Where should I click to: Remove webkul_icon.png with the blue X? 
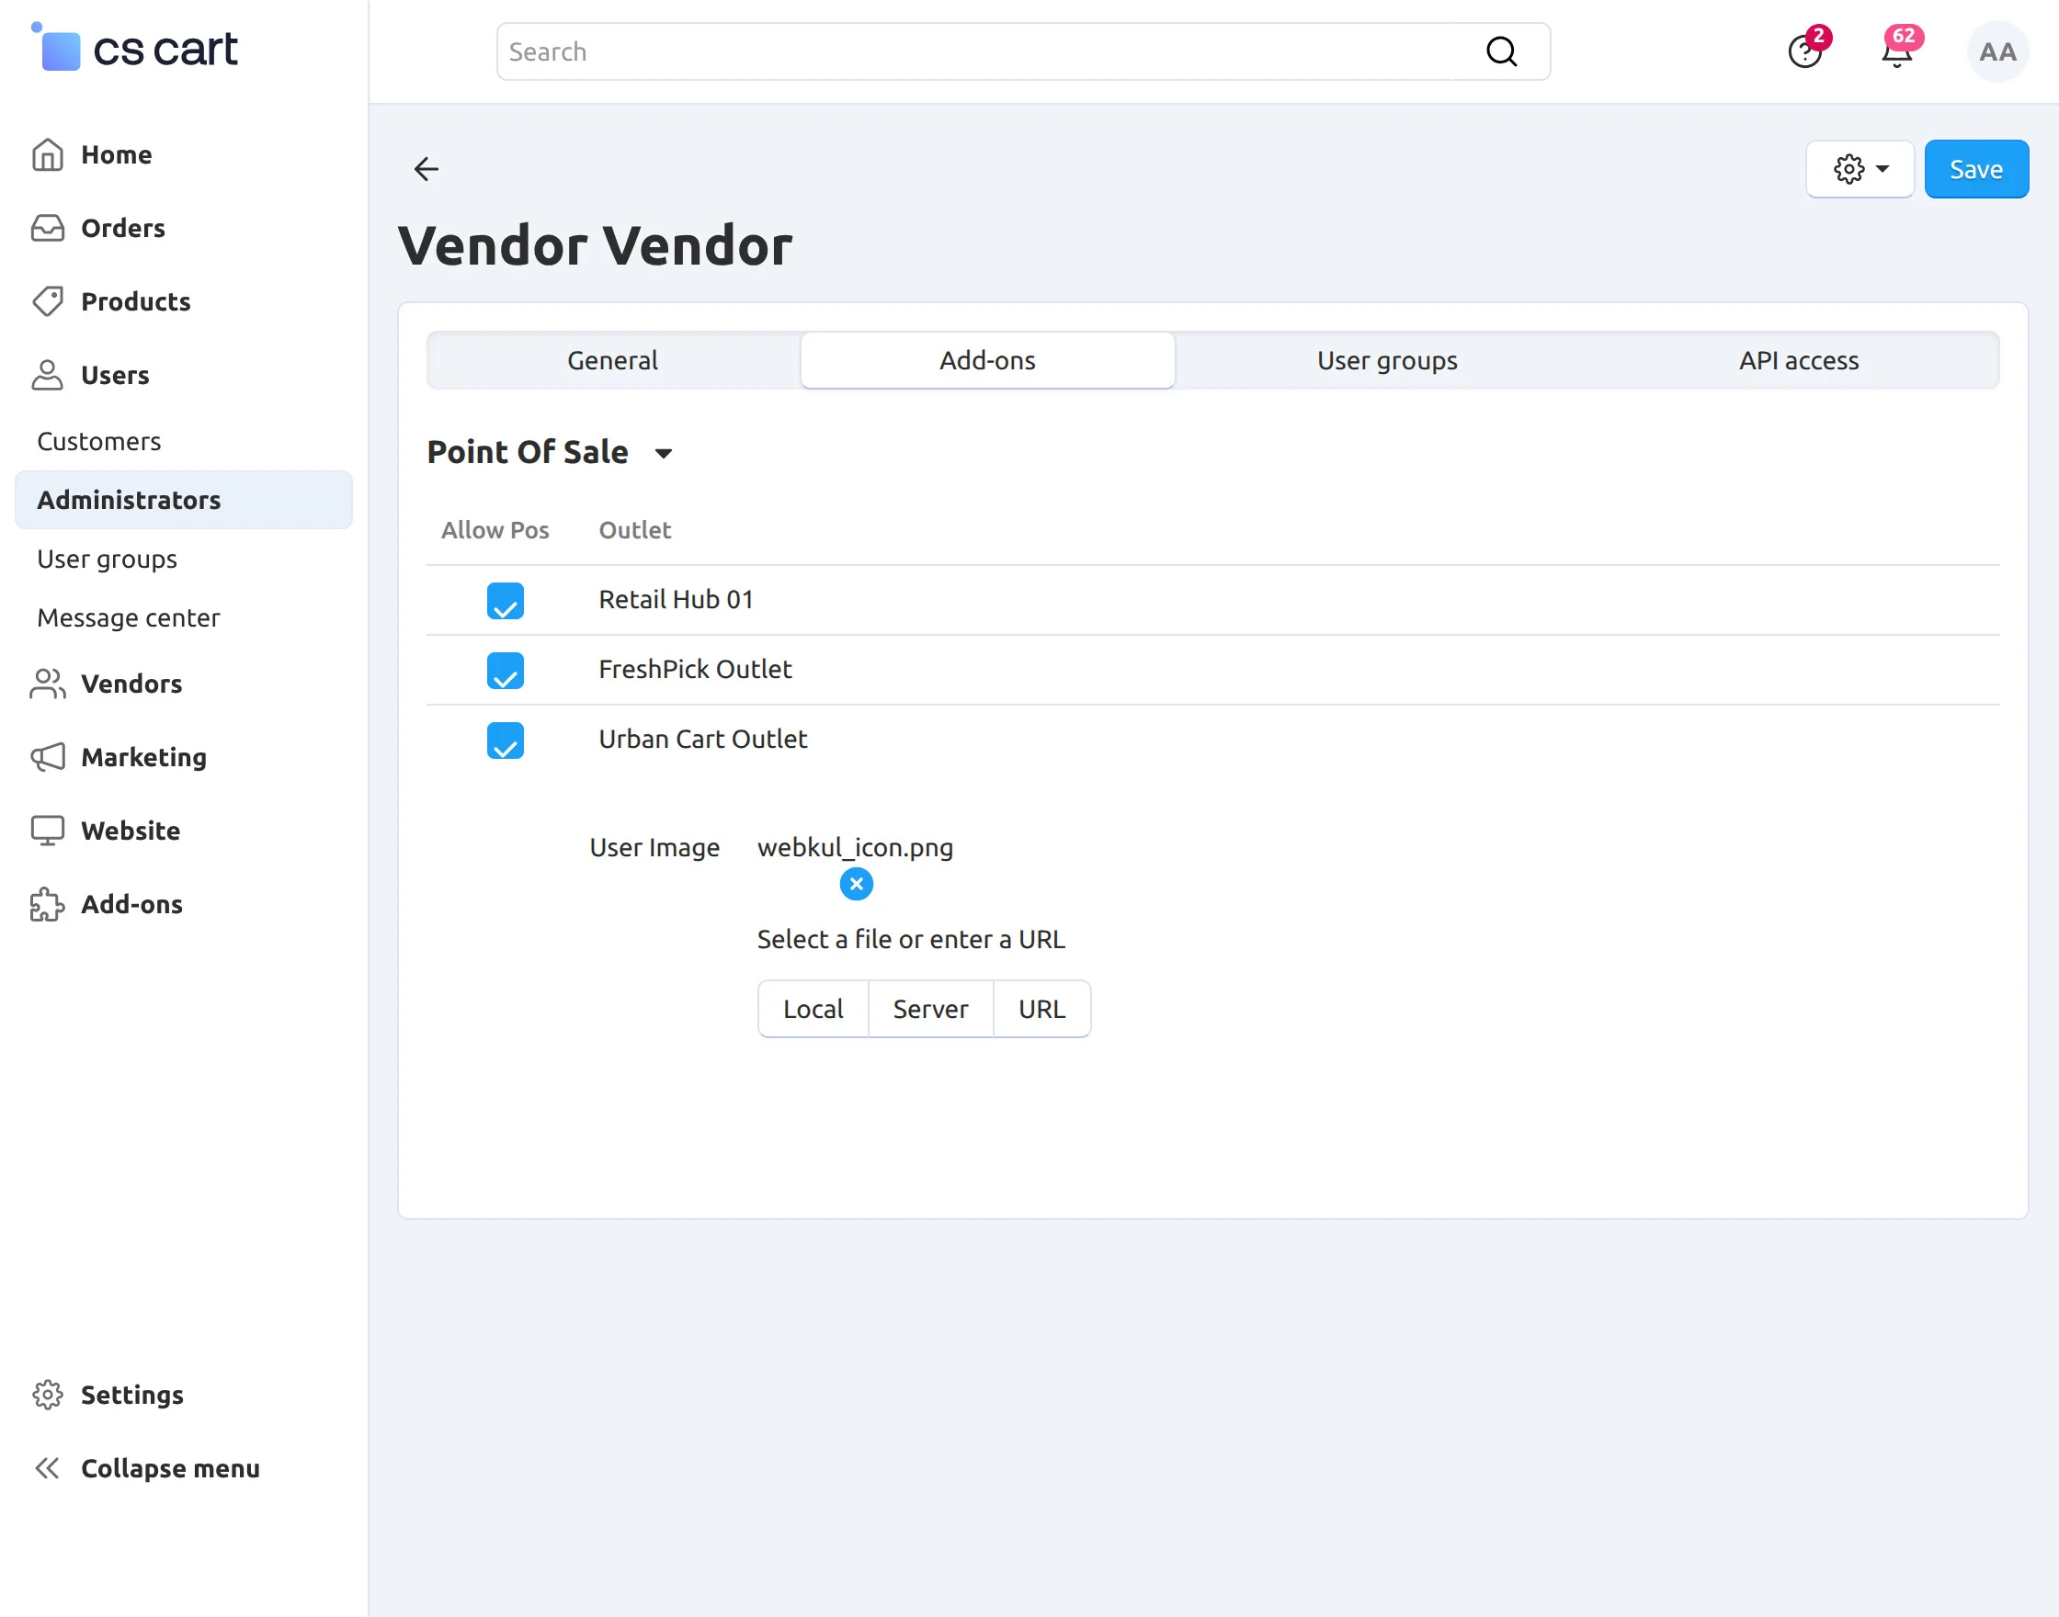[856, 884]
